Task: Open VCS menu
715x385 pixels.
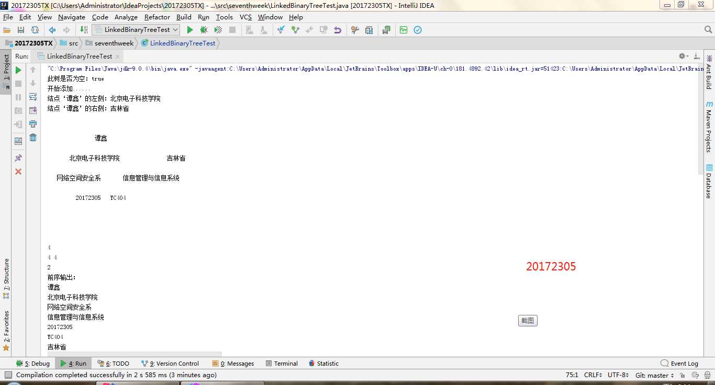Action: pyautogui.click(x=245, y=17)
